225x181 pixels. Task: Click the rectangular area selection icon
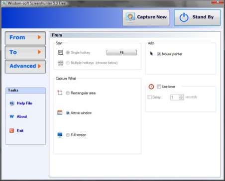(x=60, y=92)
